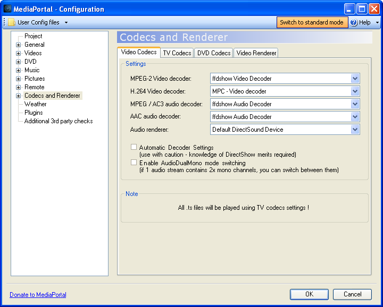
Task: Click the OK button
Action: pos(309,294)
